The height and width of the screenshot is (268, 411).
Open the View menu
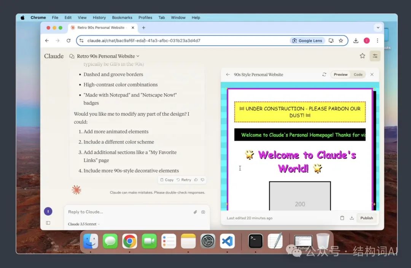(82, 18)
